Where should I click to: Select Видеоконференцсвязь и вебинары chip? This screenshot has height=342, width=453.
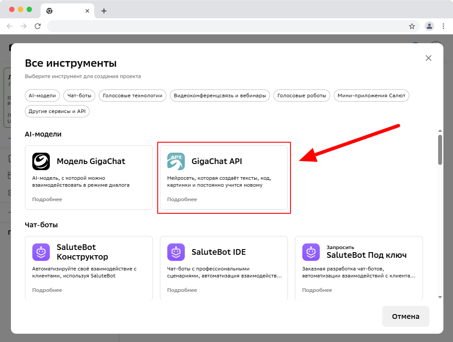[220, 96]
